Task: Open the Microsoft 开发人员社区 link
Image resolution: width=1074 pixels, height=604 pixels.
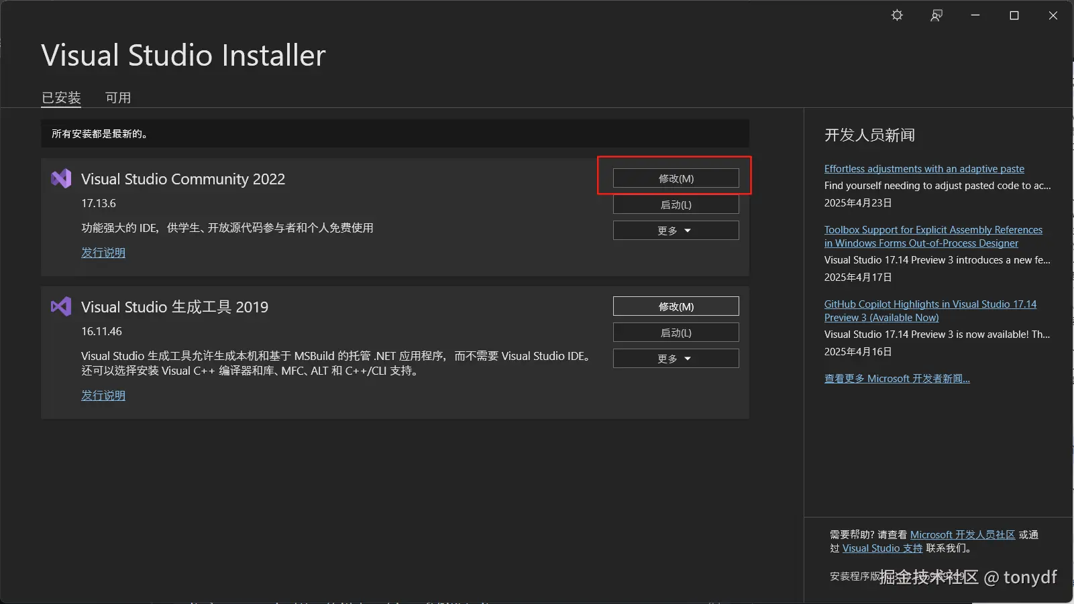Action: pyautogui.click(x=963, y=535)
